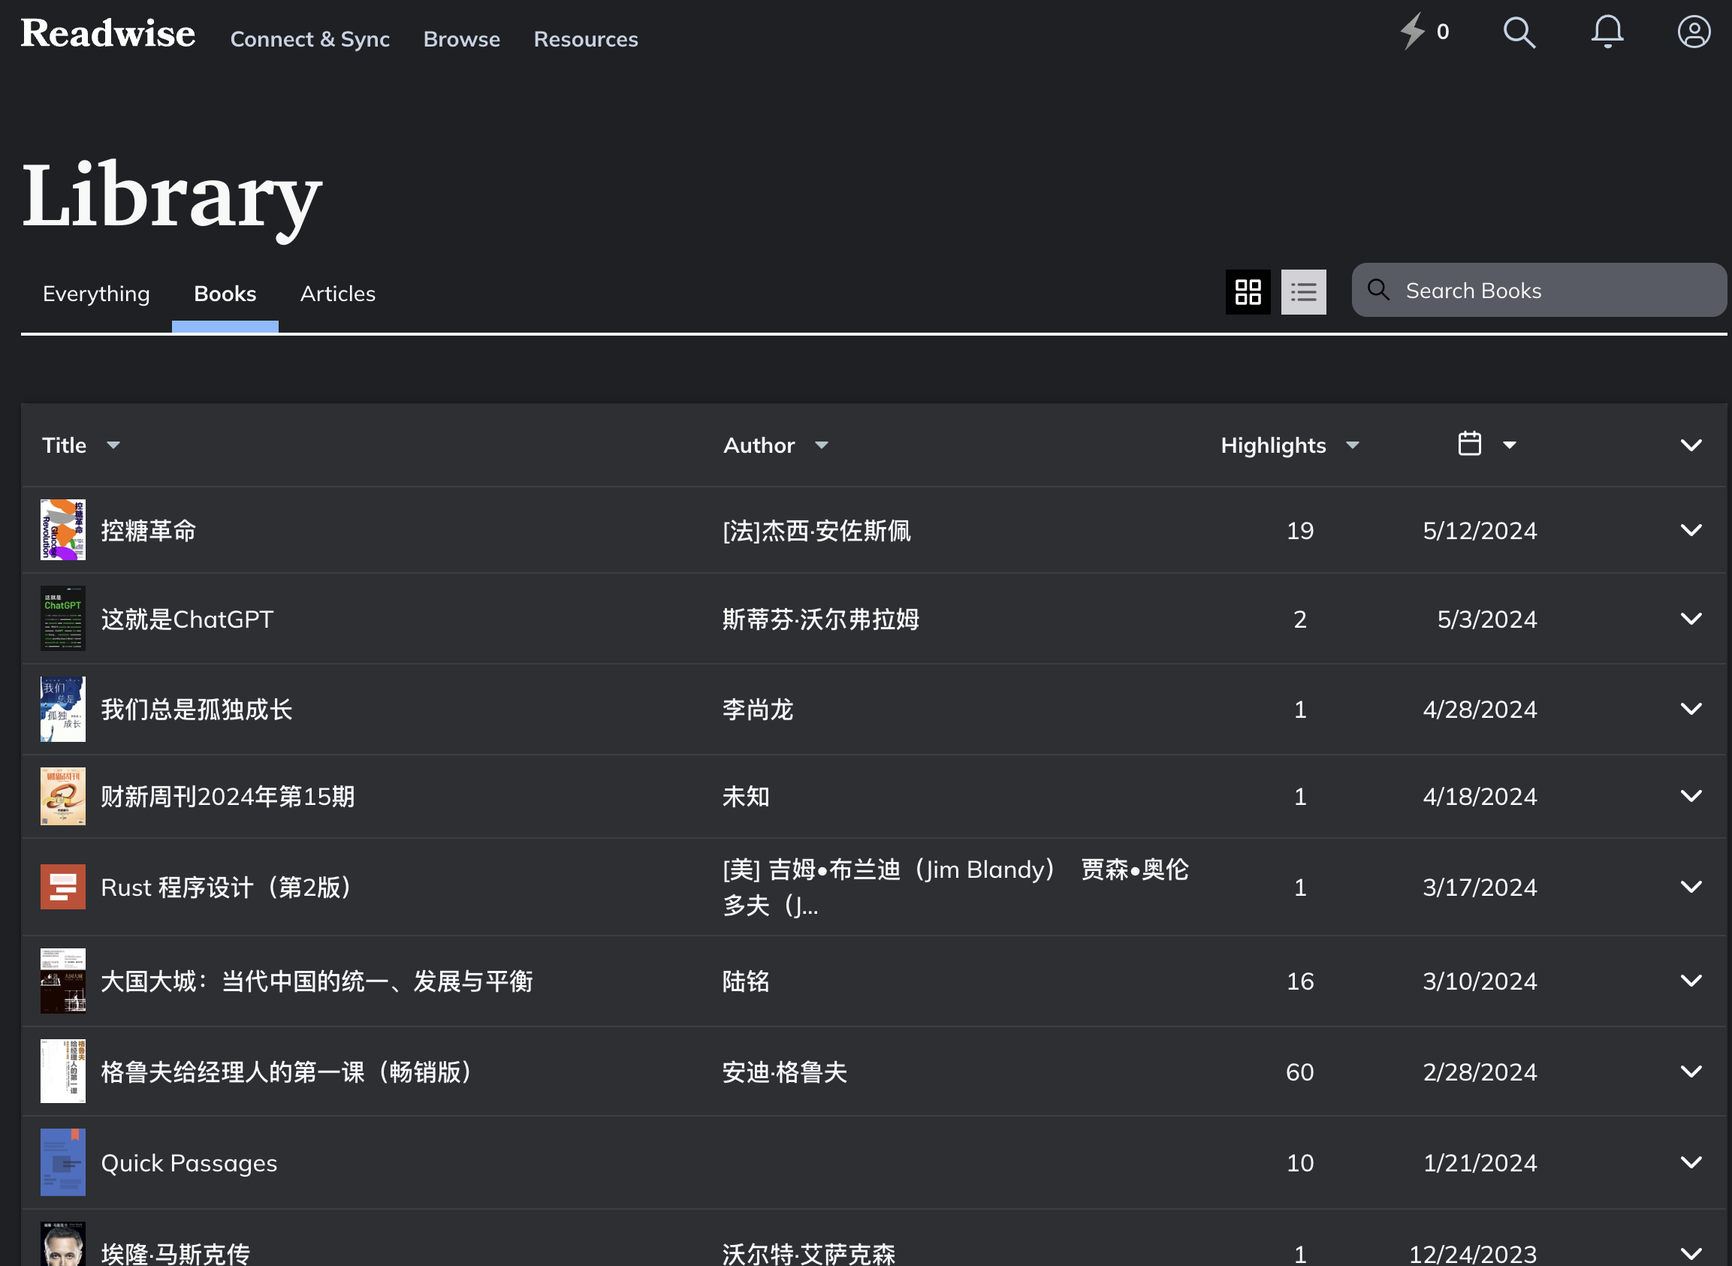Image resolution: width=1732 pixels, height=1266 pixels.
Task: Expand the 我们总是孤独成长 row chevron
Action: (x=1691, y=709)
